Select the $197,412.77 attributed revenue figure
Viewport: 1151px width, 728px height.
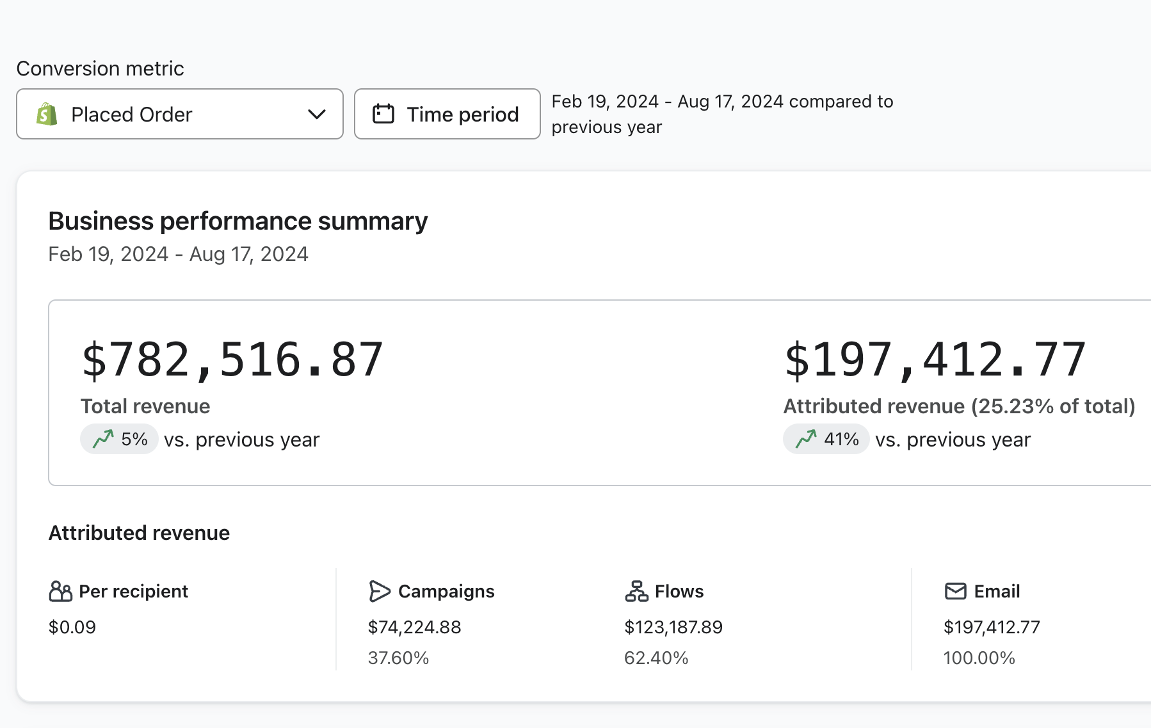935,360
